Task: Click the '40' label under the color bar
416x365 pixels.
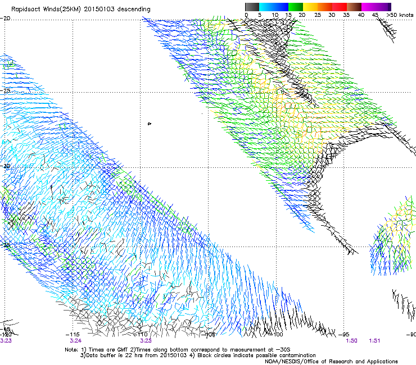Action: pos(361,15)
